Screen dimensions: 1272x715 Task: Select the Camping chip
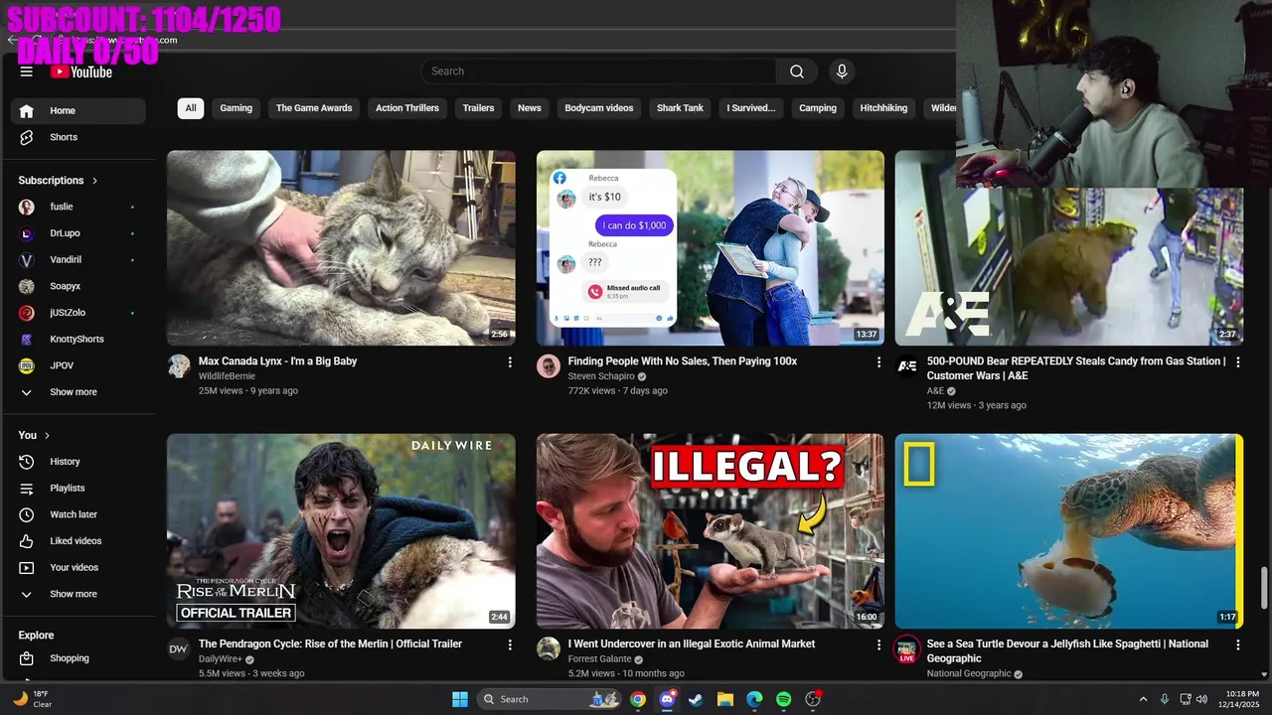pyautogui.click(x=818, y=108)
